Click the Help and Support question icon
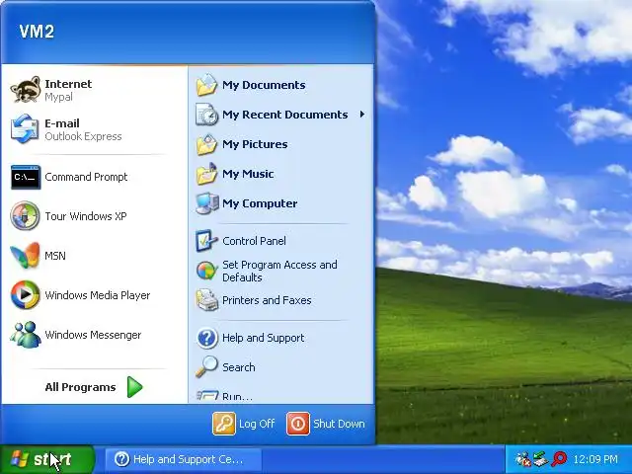Screen dimensions: 632x474 coord(206,338)
